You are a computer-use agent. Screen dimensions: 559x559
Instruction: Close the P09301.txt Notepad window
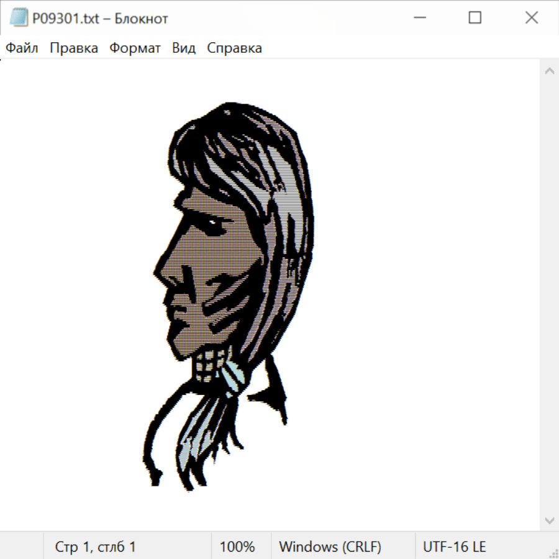531,18
